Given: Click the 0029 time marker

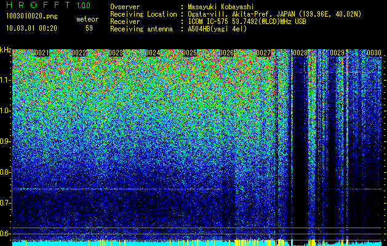Looking at the screenshot, I should pos(337,53).
